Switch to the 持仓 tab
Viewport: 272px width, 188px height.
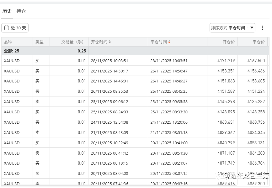coord(21,11)
